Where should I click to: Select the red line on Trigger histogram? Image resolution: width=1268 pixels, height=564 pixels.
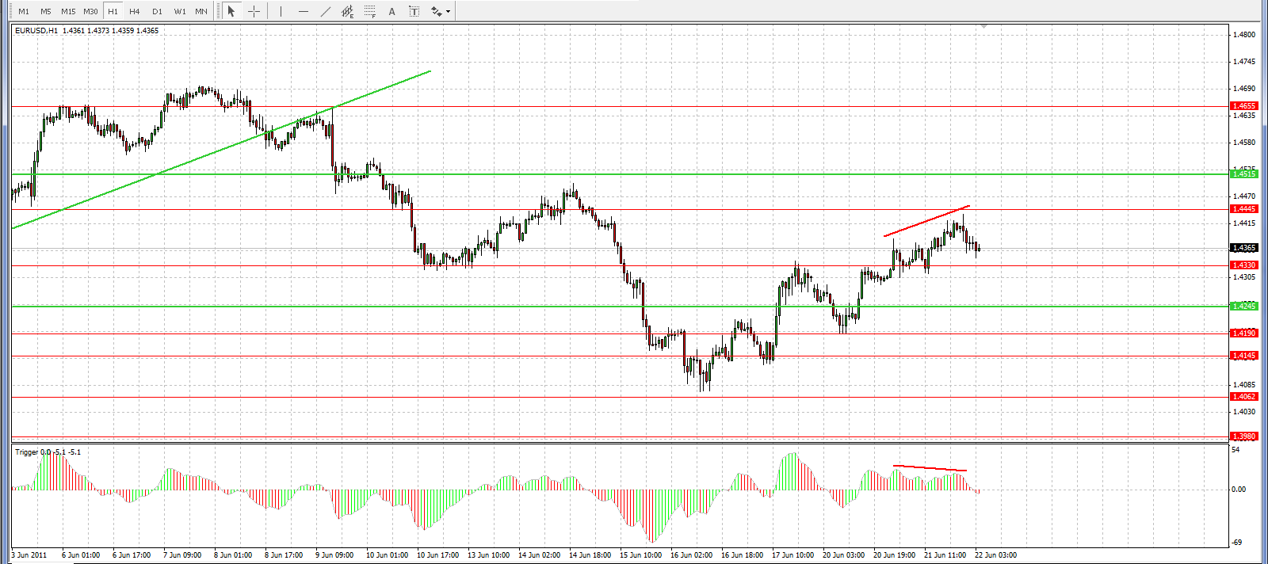[x=930, y=468]
